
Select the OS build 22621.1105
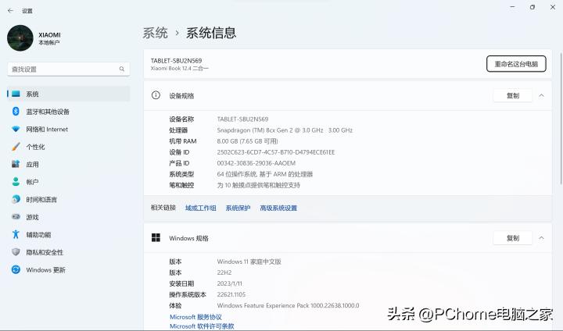point(231,295)
